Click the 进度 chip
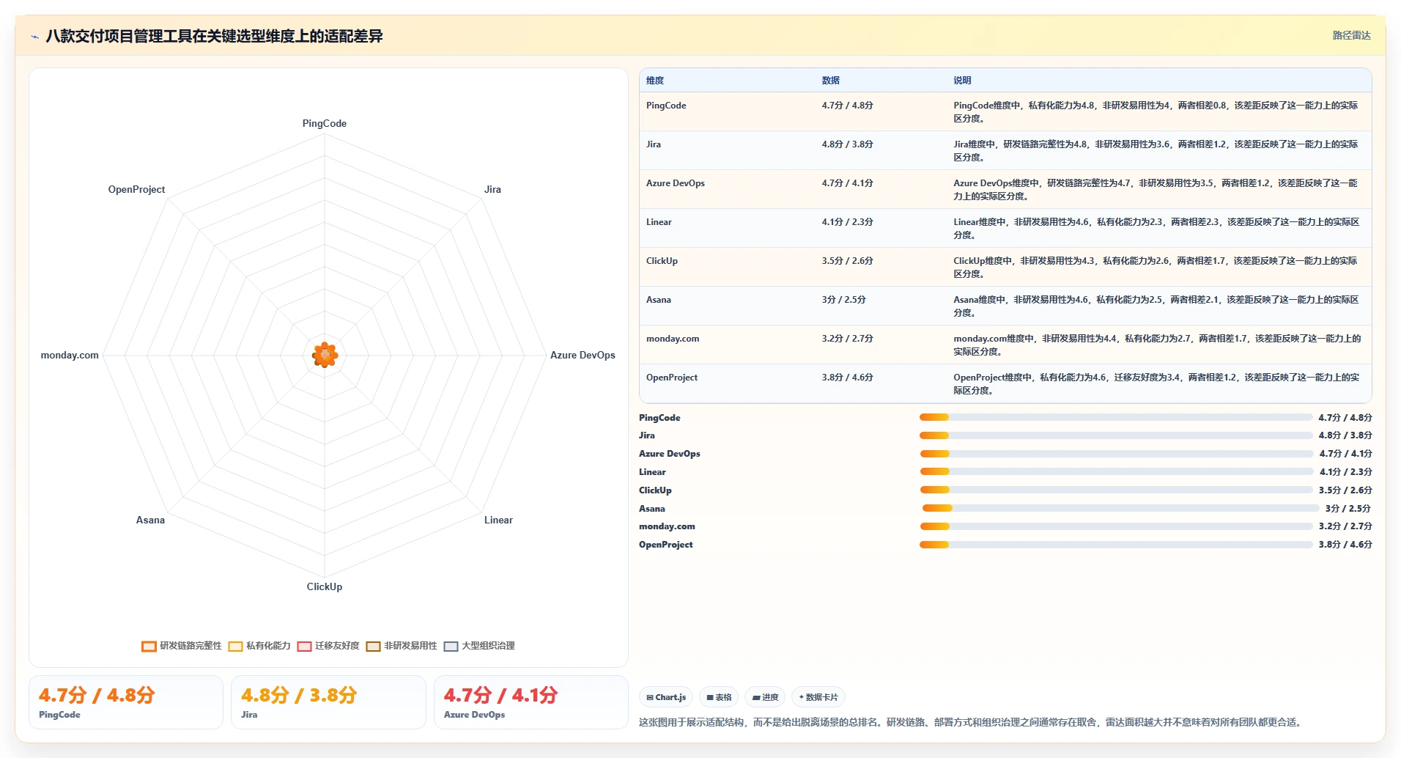Image resolution: width=1401 pixels, height=758 pixels. tap(765, 697)
